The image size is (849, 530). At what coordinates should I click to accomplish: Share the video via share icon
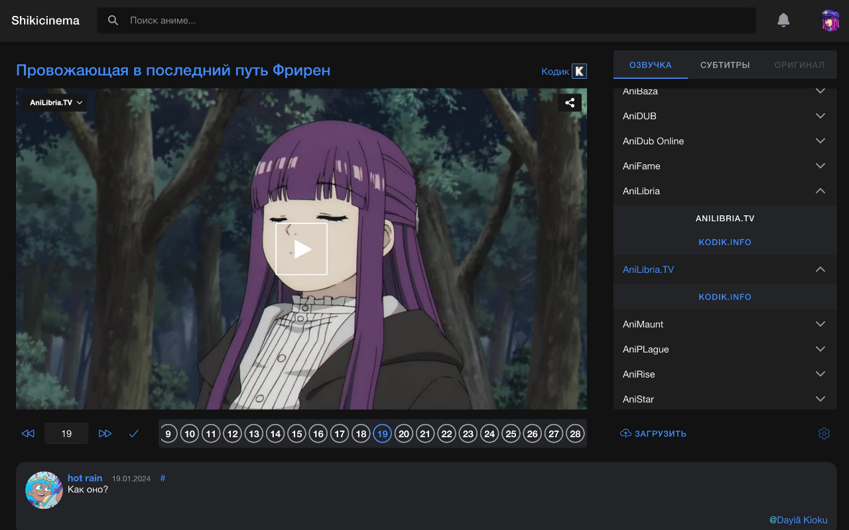(x=570, y=103)
